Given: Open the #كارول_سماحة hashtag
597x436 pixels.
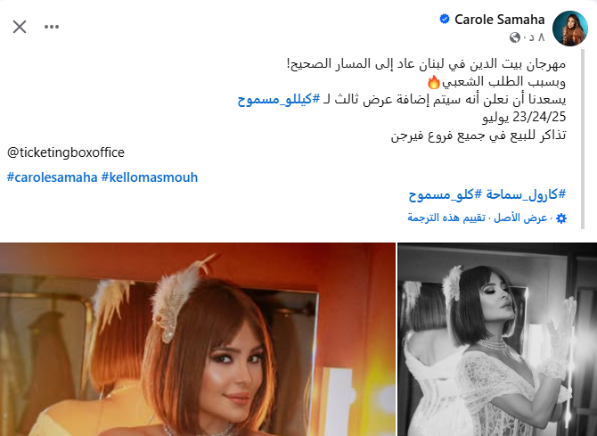Looking at the screenshot, I should 526,194.
